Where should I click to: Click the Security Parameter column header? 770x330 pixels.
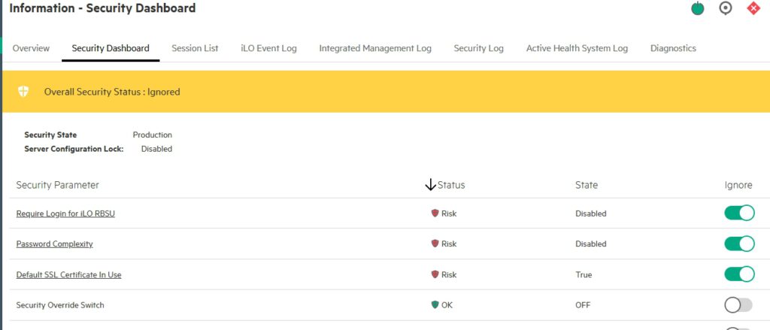tap(58, 185)
